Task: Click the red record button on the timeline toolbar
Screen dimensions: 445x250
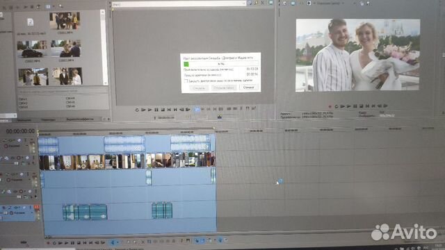Action: [48, 243]
